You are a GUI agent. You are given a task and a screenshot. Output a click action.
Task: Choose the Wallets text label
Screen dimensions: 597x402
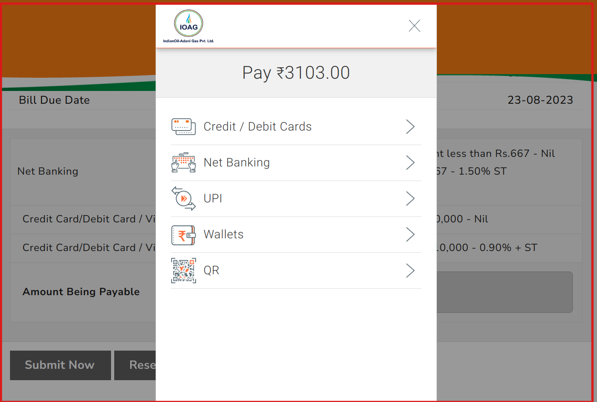(223, 235)
